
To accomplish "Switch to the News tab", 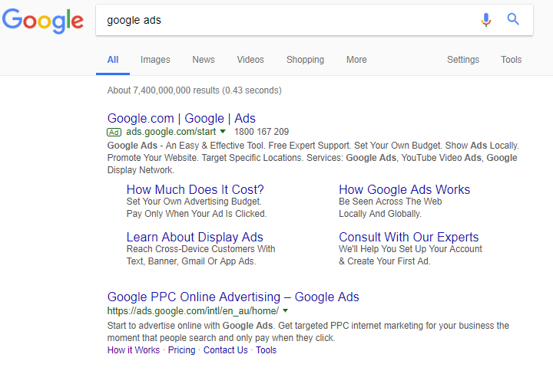I will pos(204,60).
